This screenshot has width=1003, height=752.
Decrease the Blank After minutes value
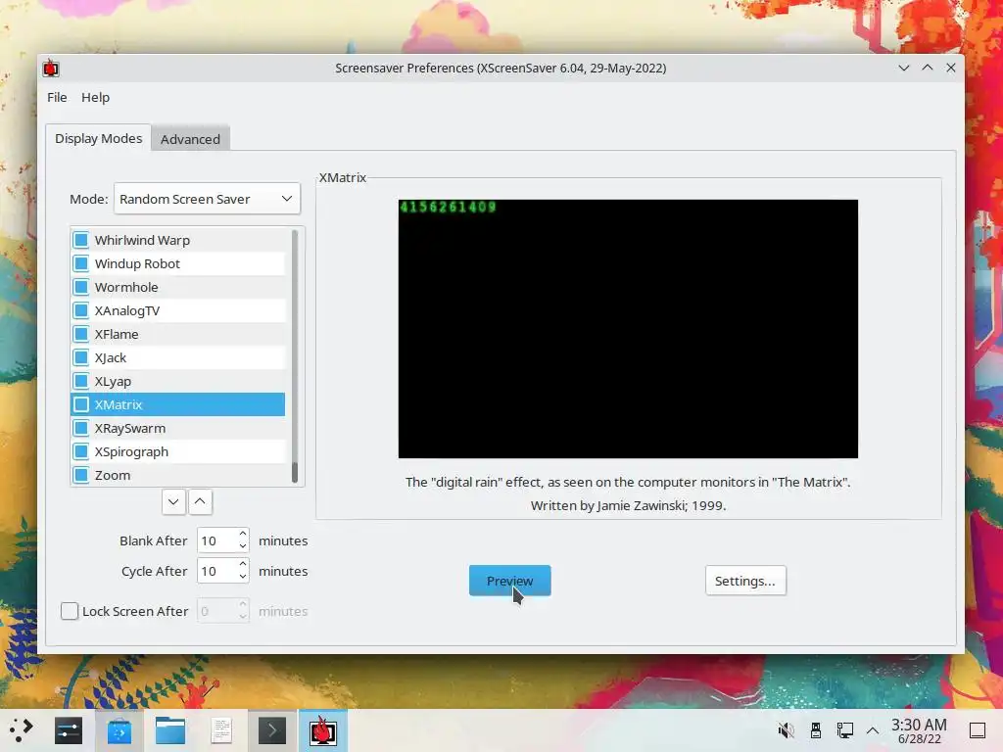(x=243, y=546)
